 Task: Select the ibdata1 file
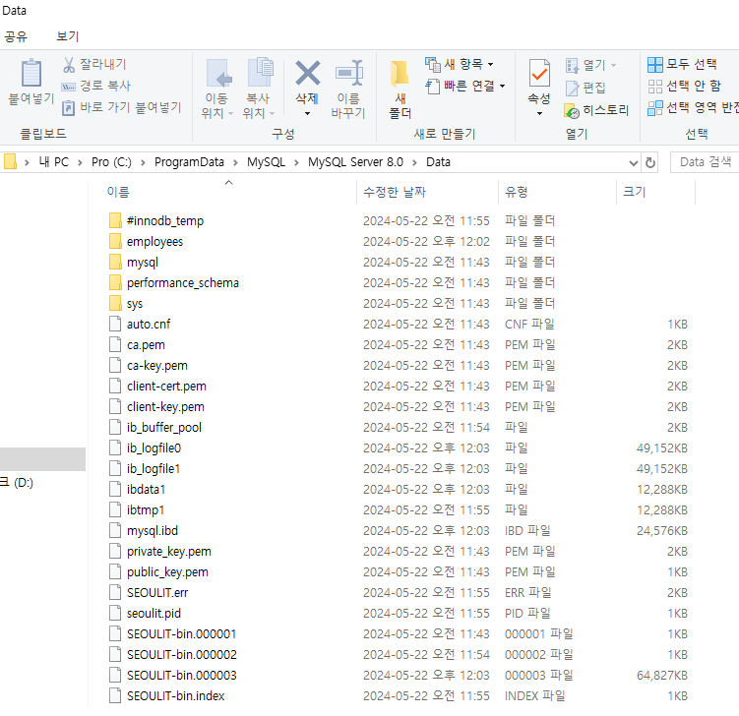137,490
